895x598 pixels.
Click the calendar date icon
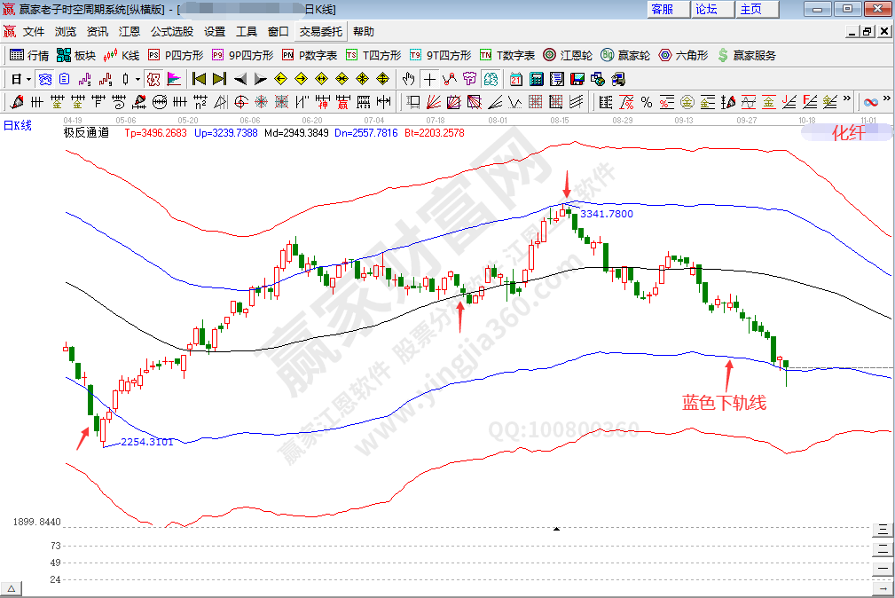(x=515, y=78)
